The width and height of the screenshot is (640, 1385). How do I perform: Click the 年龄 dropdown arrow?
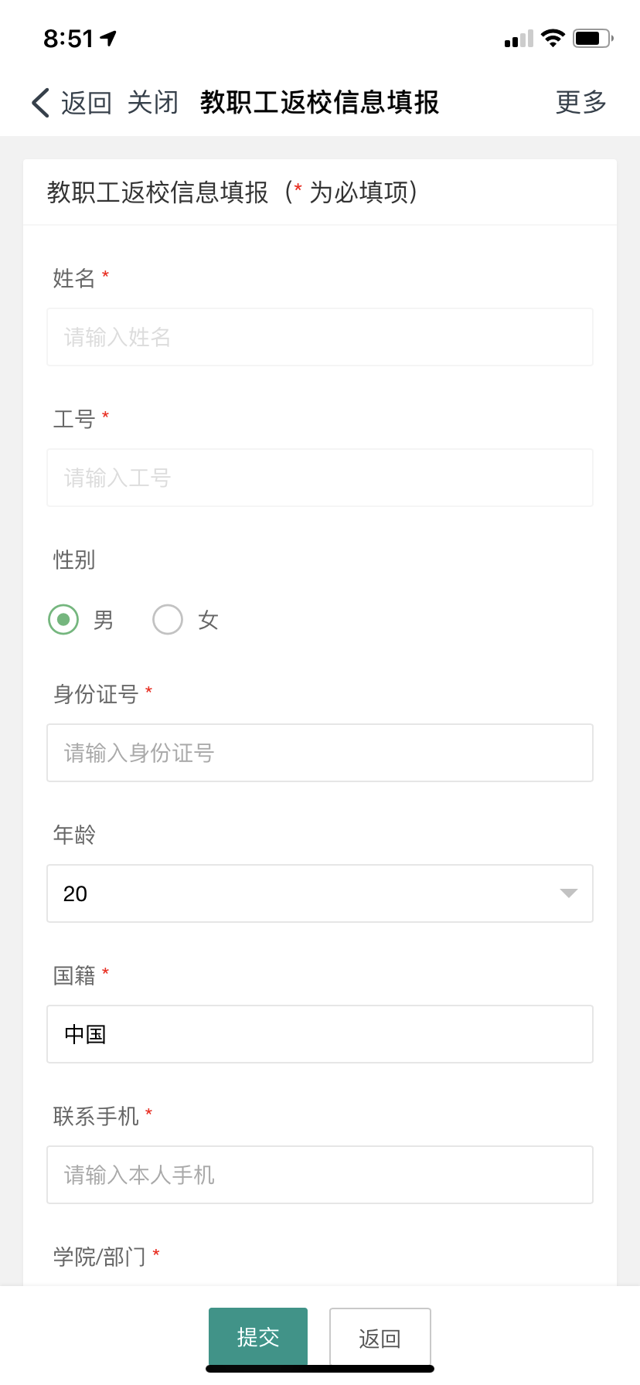point(568,893)
